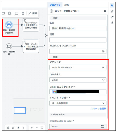Click the fit-to-screen icon near zoom controls
Image resolution: width=118 pixels, height=133 pixels.
pos(42,128)
